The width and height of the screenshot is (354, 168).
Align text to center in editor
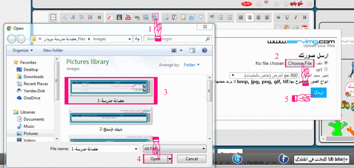coord(258,17)
